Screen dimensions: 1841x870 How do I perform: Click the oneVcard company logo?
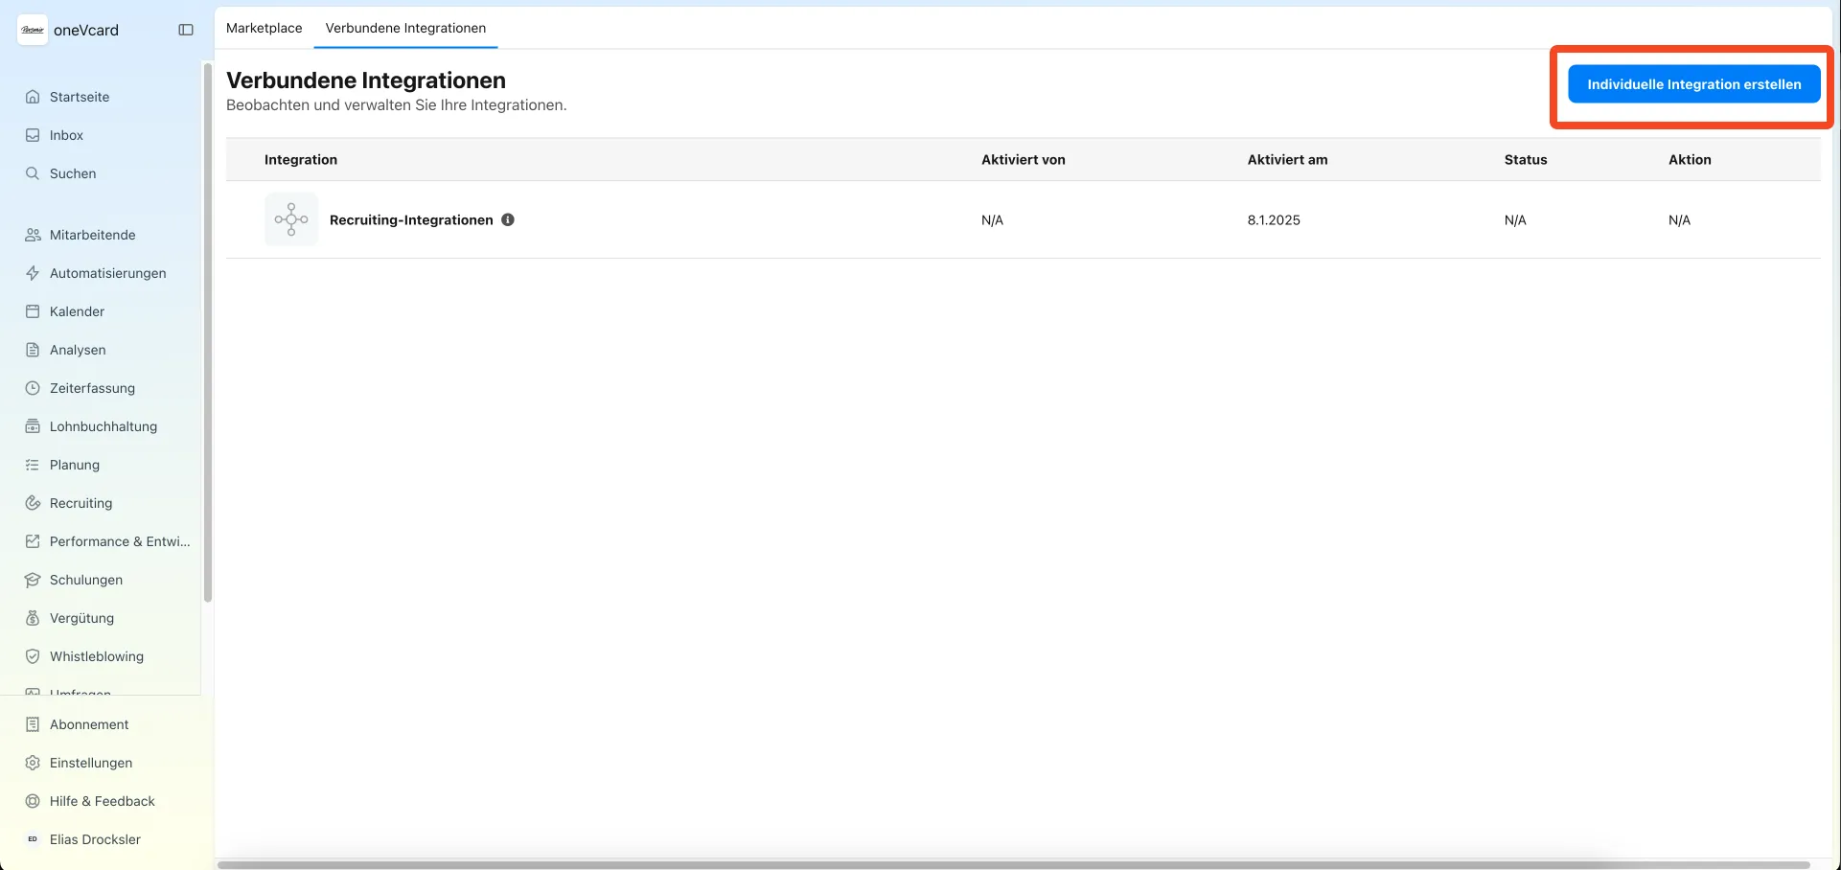tap(33, 30)
